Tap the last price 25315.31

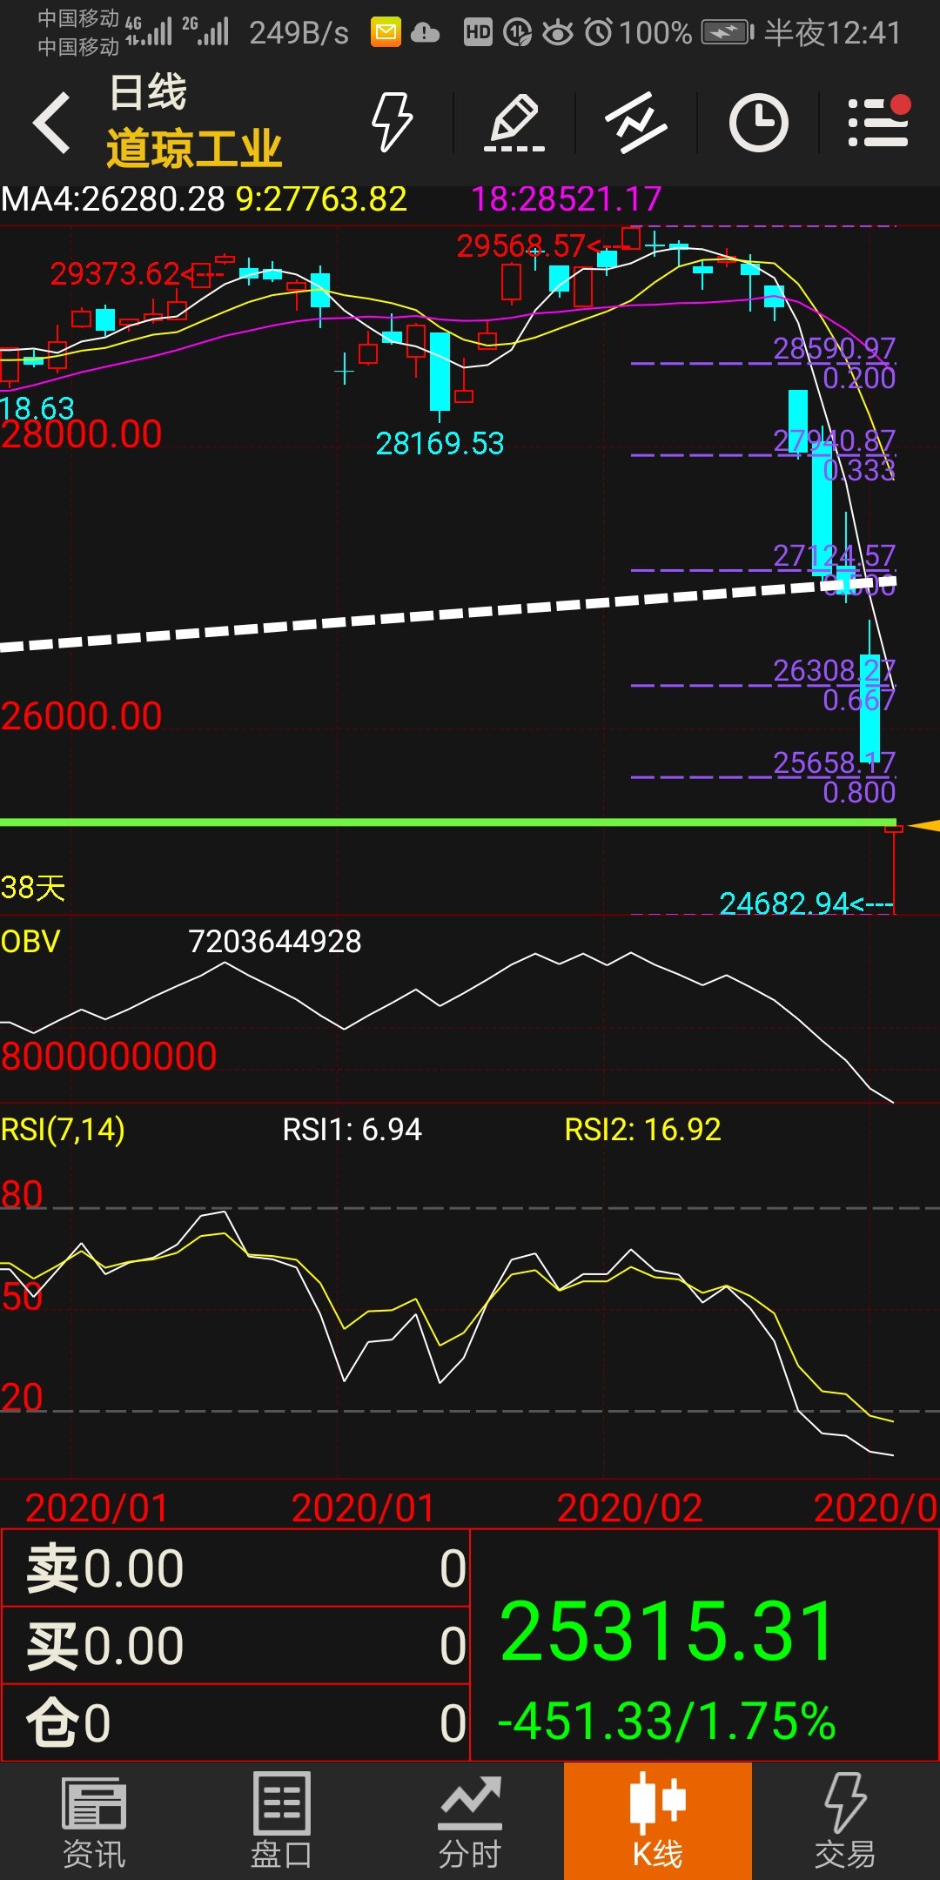coord(668,1631)
